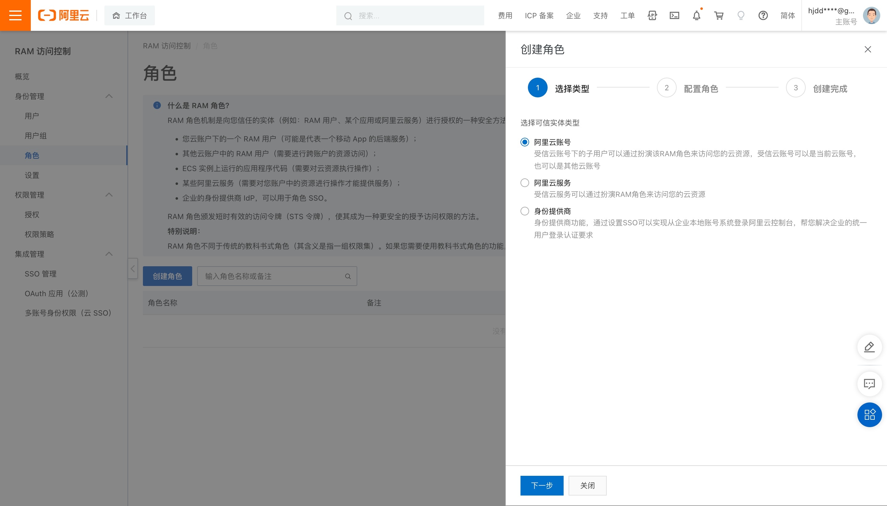887x506 pixels.
Task: Click the magnifier icon in top search bar
Action: click(348, 16)
